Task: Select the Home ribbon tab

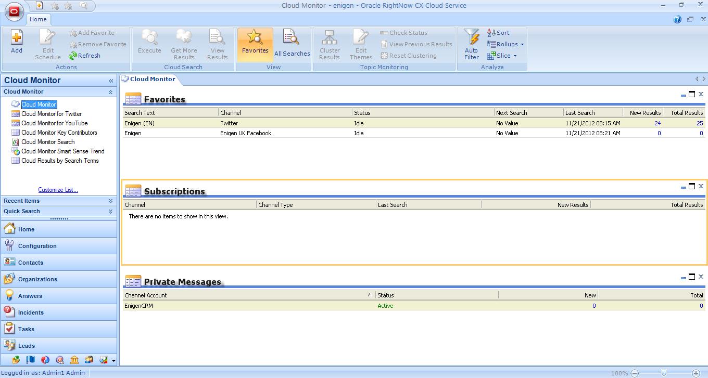Action: point(38,19)
